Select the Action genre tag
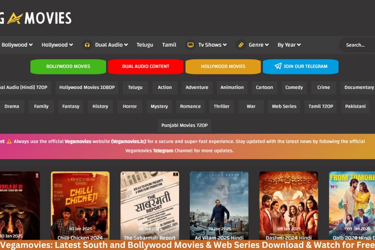375x250 pixels. pos(165,87)
